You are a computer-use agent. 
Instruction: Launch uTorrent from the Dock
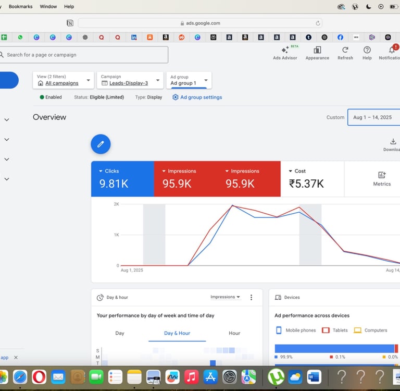coord(276,377)
